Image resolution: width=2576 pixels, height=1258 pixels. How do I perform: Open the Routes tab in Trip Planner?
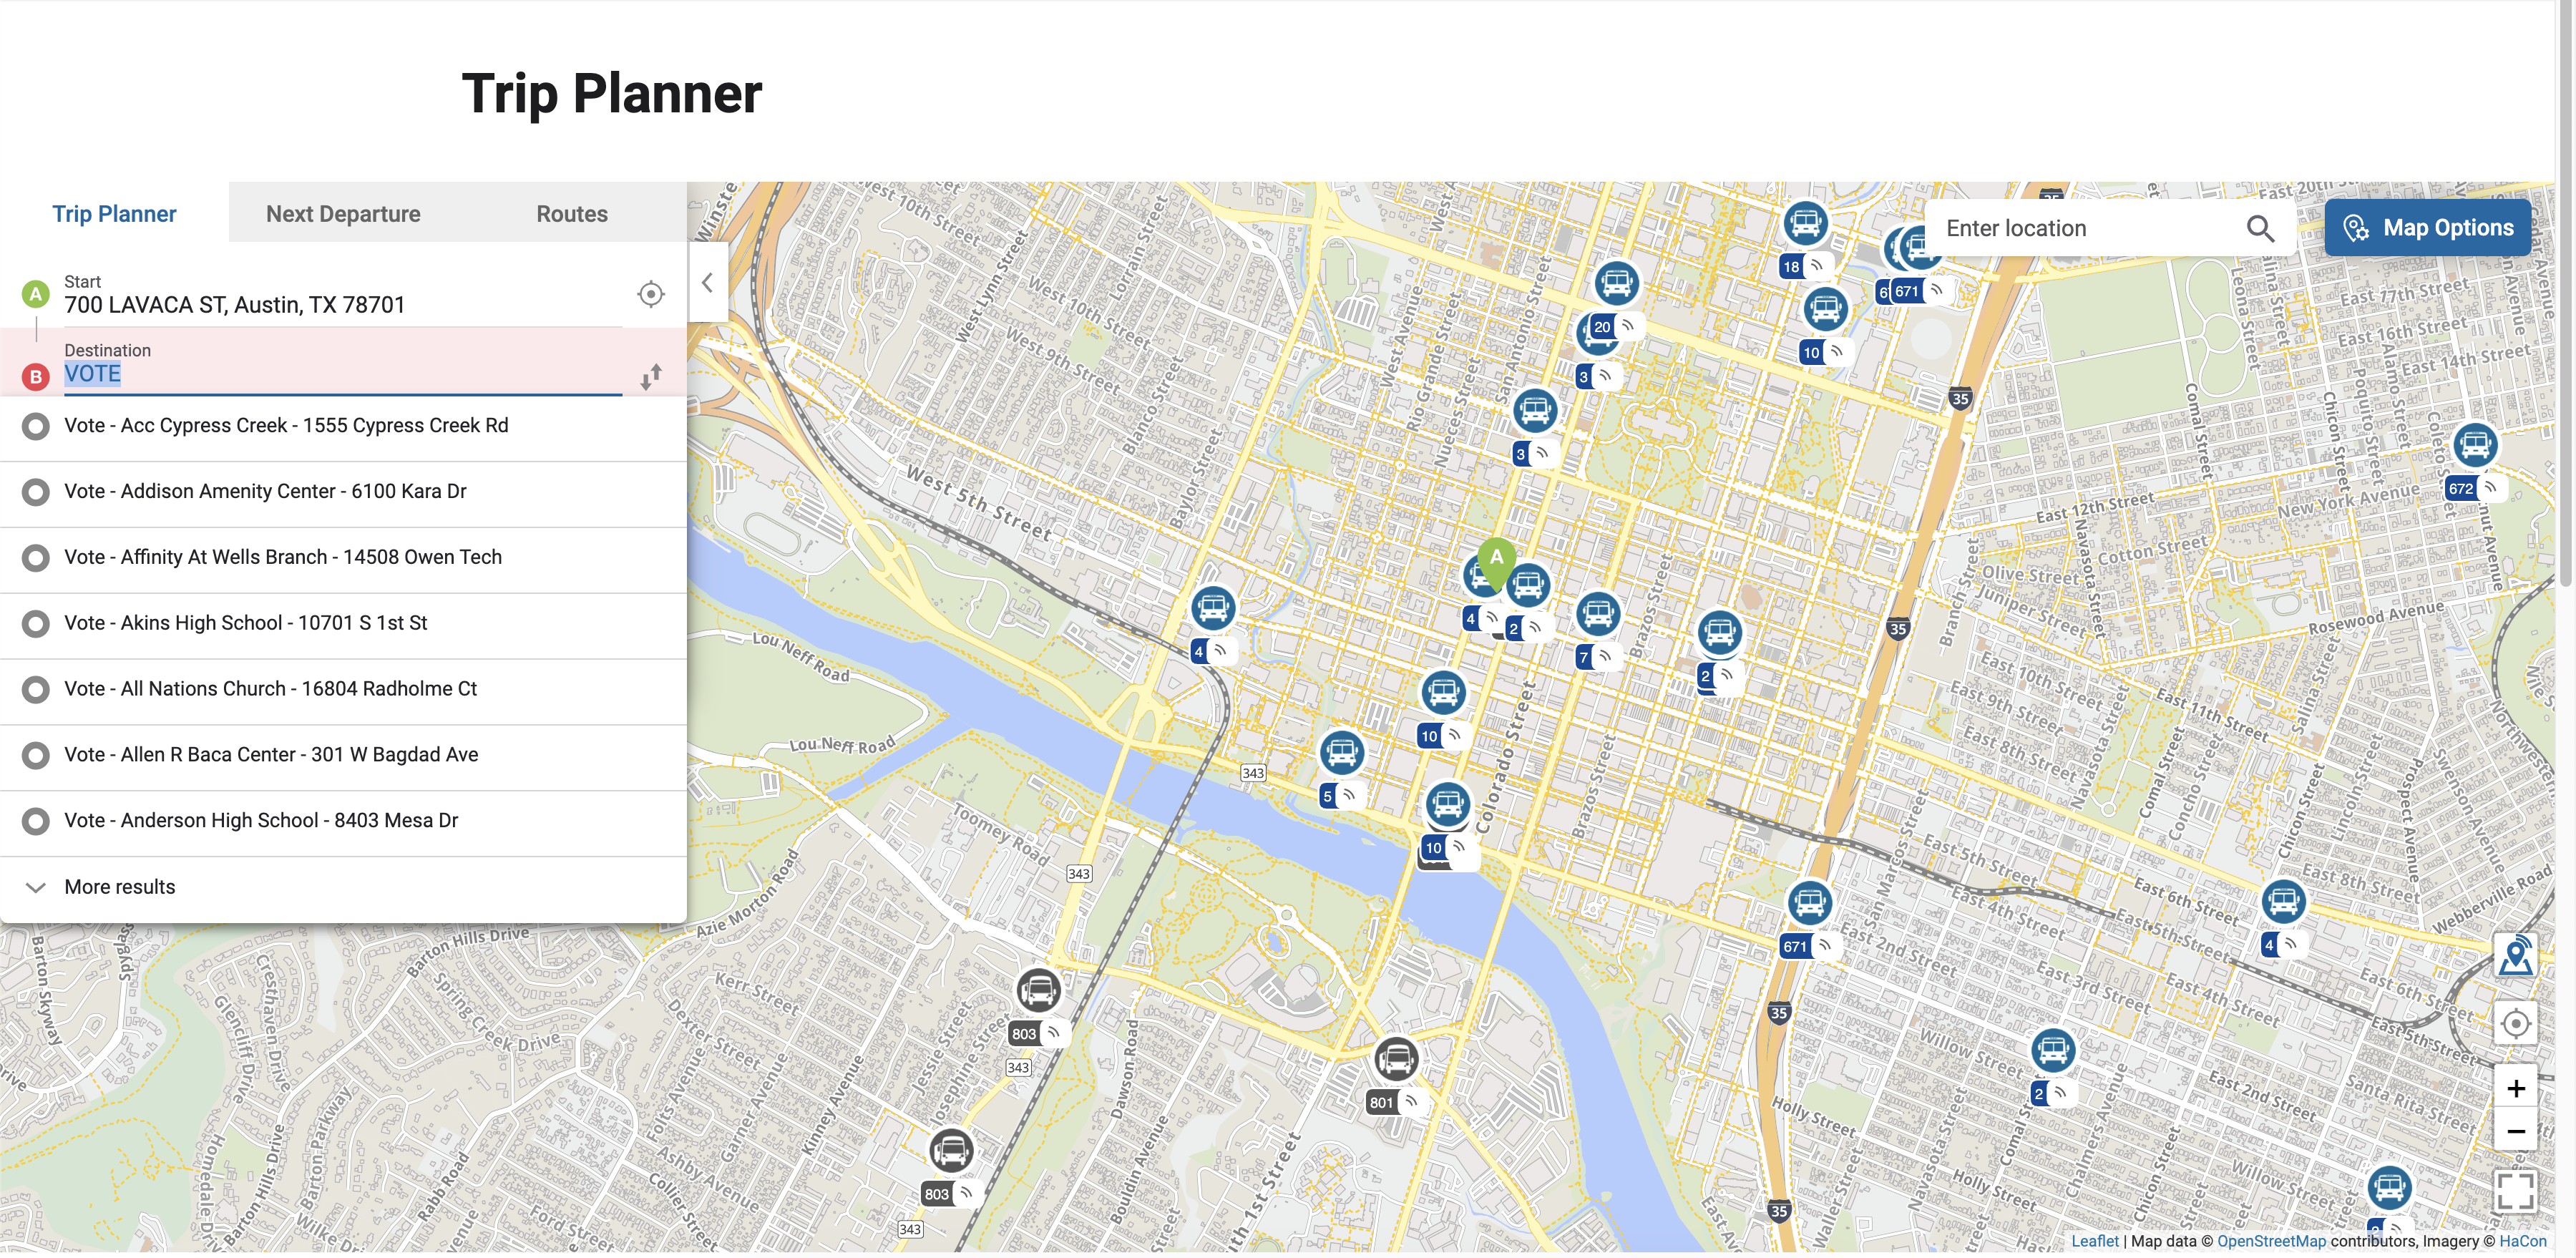point(573,212)
